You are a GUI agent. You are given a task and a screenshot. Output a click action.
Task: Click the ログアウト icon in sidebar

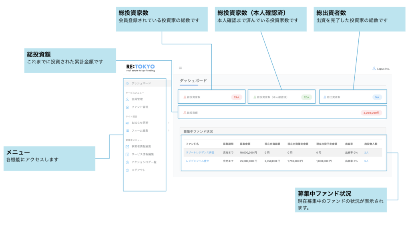point(127,170)
